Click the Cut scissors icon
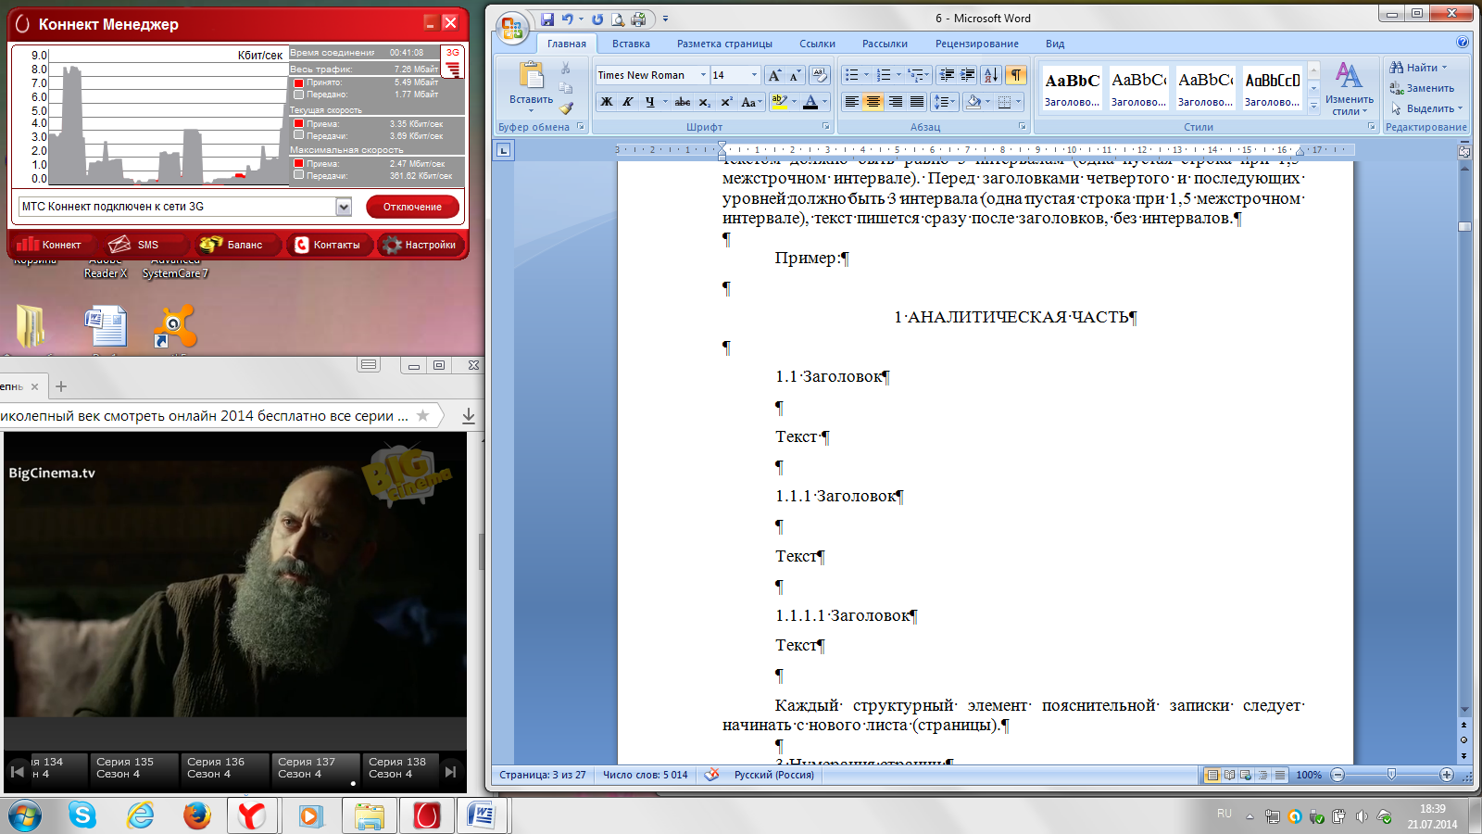This screenshot has width=1482, height=834. tap(565, 69)
